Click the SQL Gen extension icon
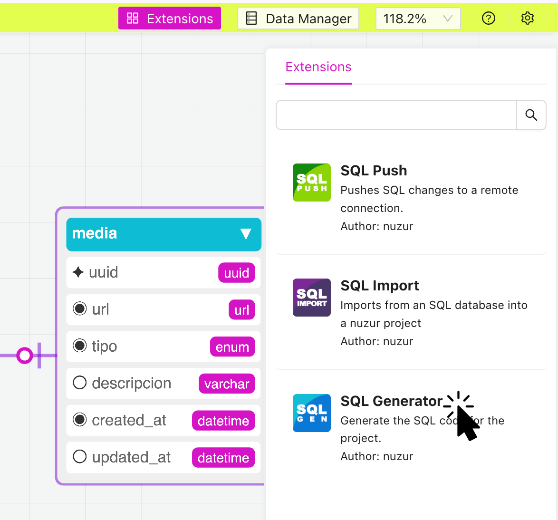The width and height of the screenshot is (558, 520). click(311, 413)
